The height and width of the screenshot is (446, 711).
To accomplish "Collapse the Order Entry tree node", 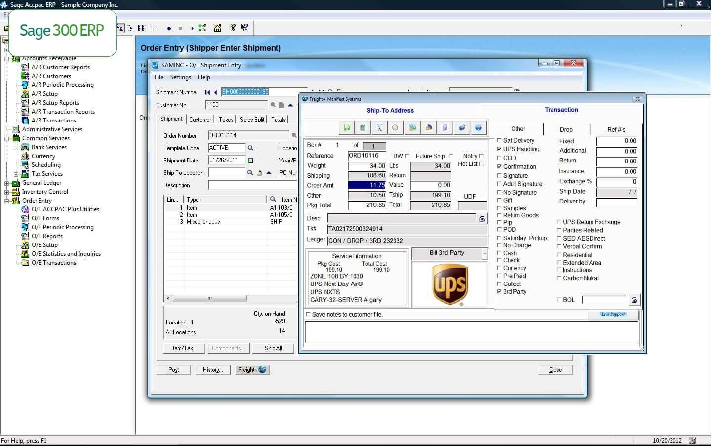I will [x=7, y=201].
